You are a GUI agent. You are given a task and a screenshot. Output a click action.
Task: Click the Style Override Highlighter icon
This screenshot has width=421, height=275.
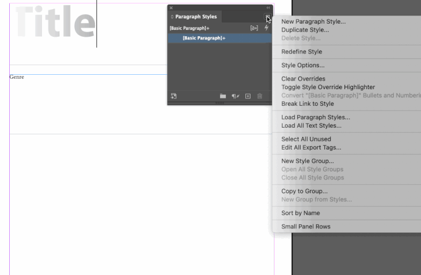point(254,28)
